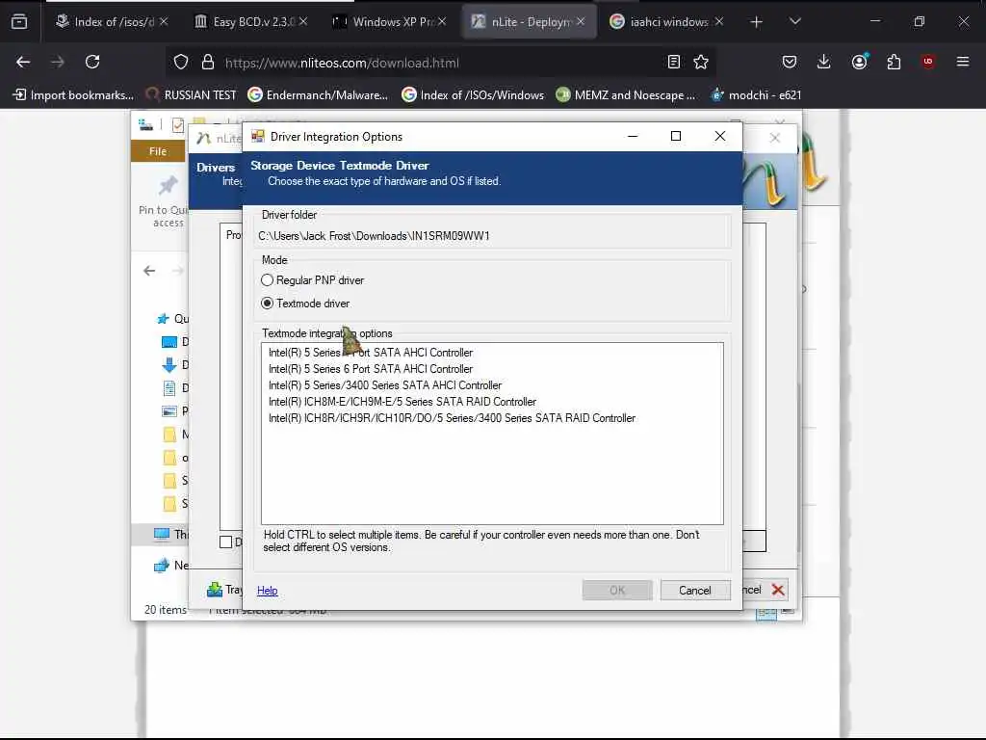Close the iaahci windows browser tab
Image resolution: width=986 pixels, height=740 pixels.
point(718,21)
